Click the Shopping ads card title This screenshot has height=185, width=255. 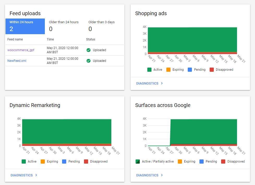(x=151, y=13)
